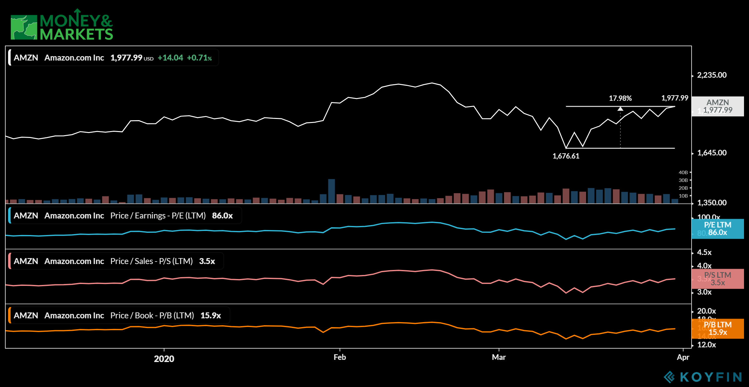Click the 1,977.99 annotation above the range line
The width and height of the screenshot is (749, 387).
click(675, 98)
